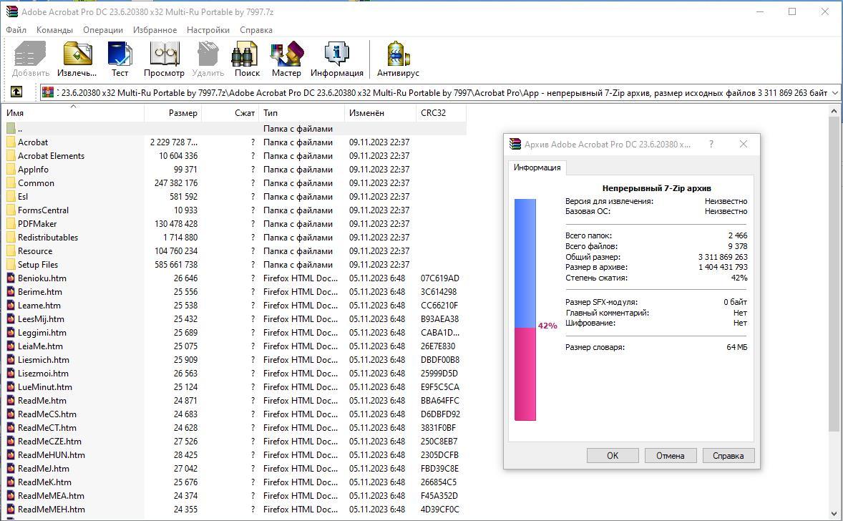Open the Wizard (Мастер) tool
The height and width of the screenshot is (521, 843).
click(x=286, y=59)
